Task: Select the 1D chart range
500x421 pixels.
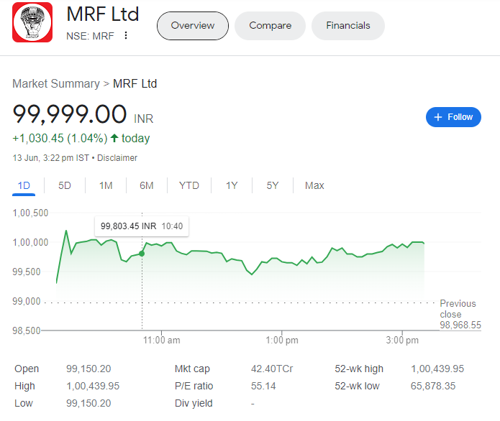Action: 24,185
